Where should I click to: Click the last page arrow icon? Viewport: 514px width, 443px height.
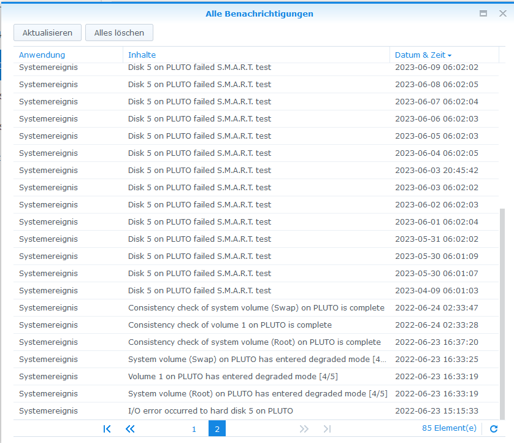click(327, 429)
